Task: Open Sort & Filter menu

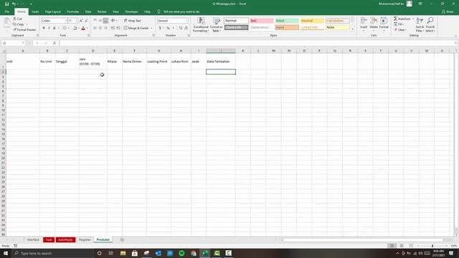Action: click(420, 24)
